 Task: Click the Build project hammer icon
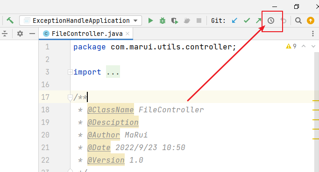(10, 21)
